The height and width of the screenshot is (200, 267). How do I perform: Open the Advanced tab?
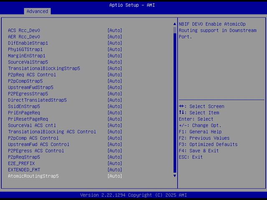(37, 11)
